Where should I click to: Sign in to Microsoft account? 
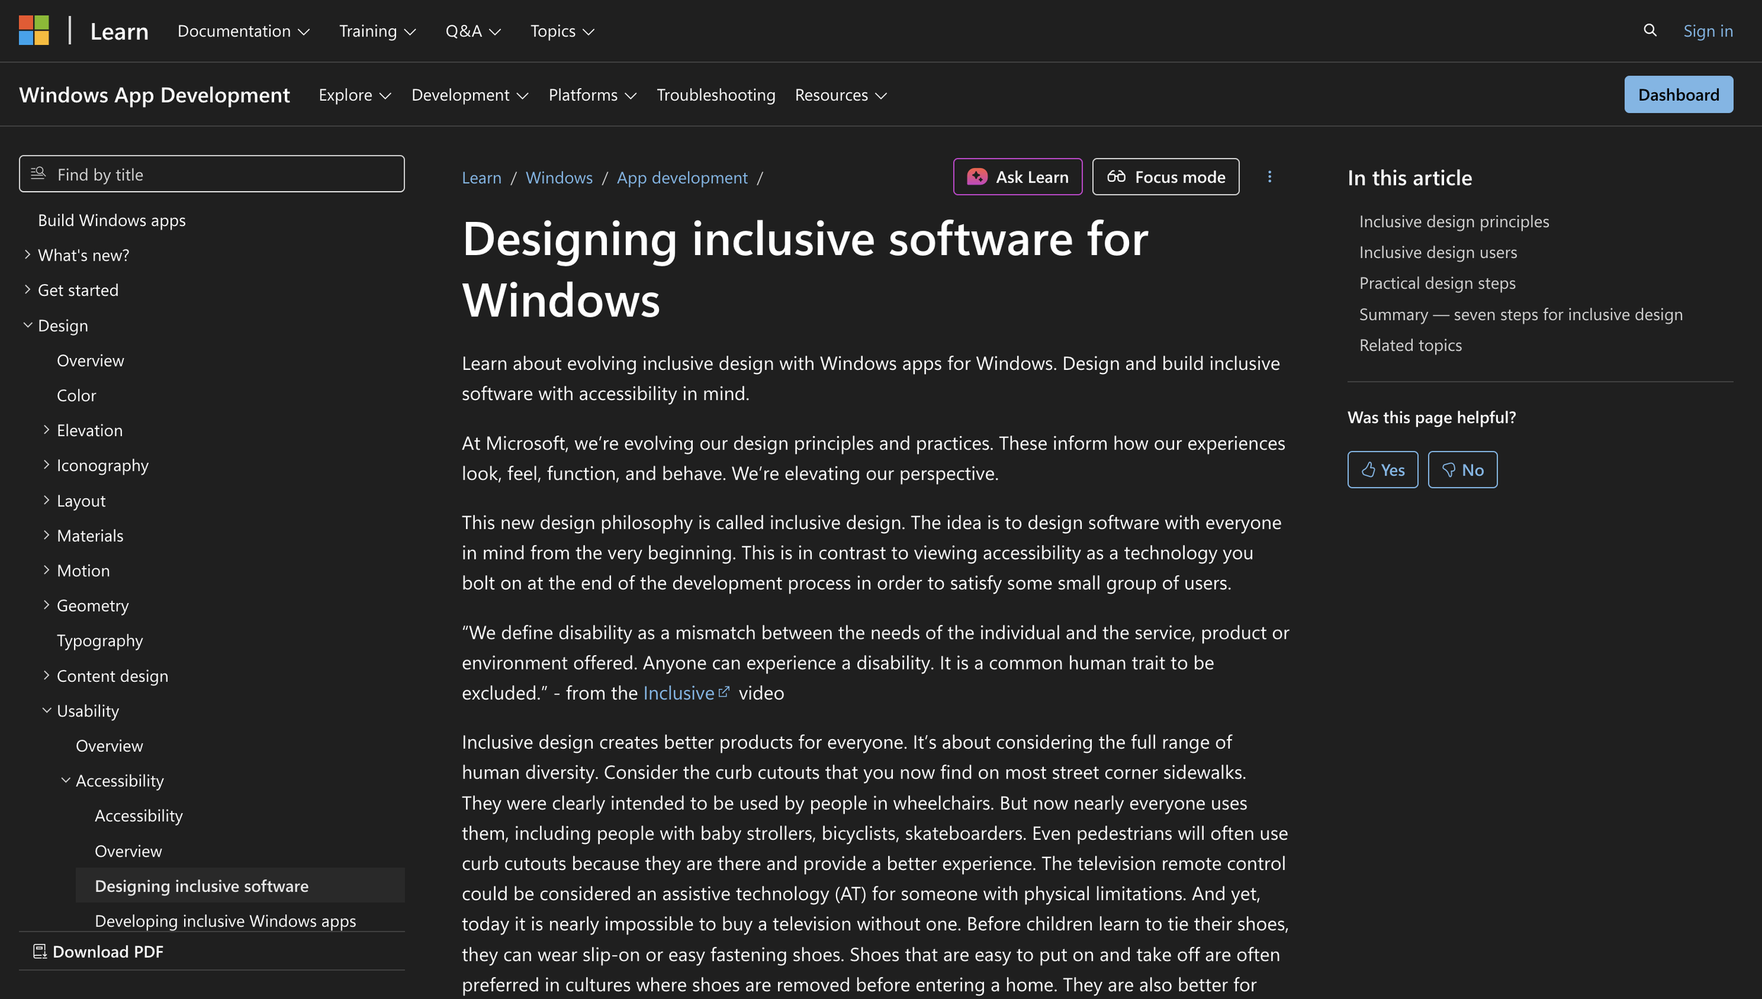pos(1708,31)
